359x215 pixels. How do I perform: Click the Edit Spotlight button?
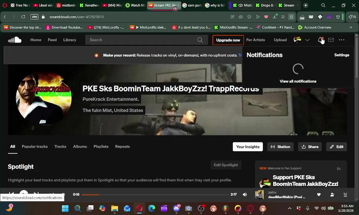226,165
